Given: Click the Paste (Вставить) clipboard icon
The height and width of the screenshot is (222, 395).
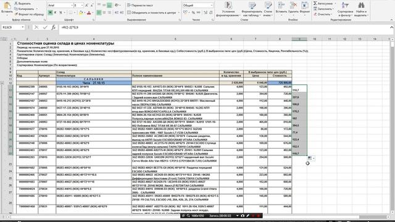Looking at the screenshot, I should tap(7, 6).
